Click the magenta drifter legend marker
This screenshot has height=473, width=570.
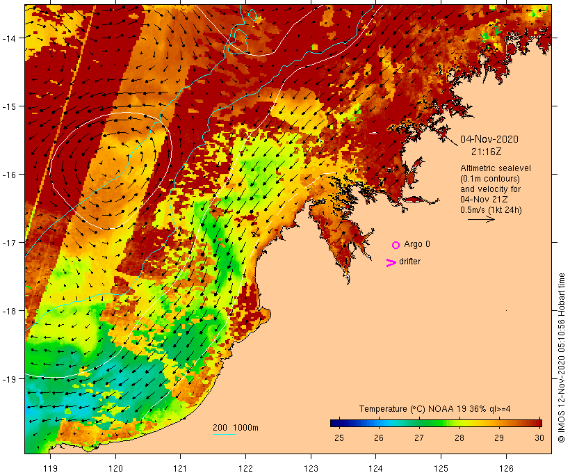click(x=391, y=263)
